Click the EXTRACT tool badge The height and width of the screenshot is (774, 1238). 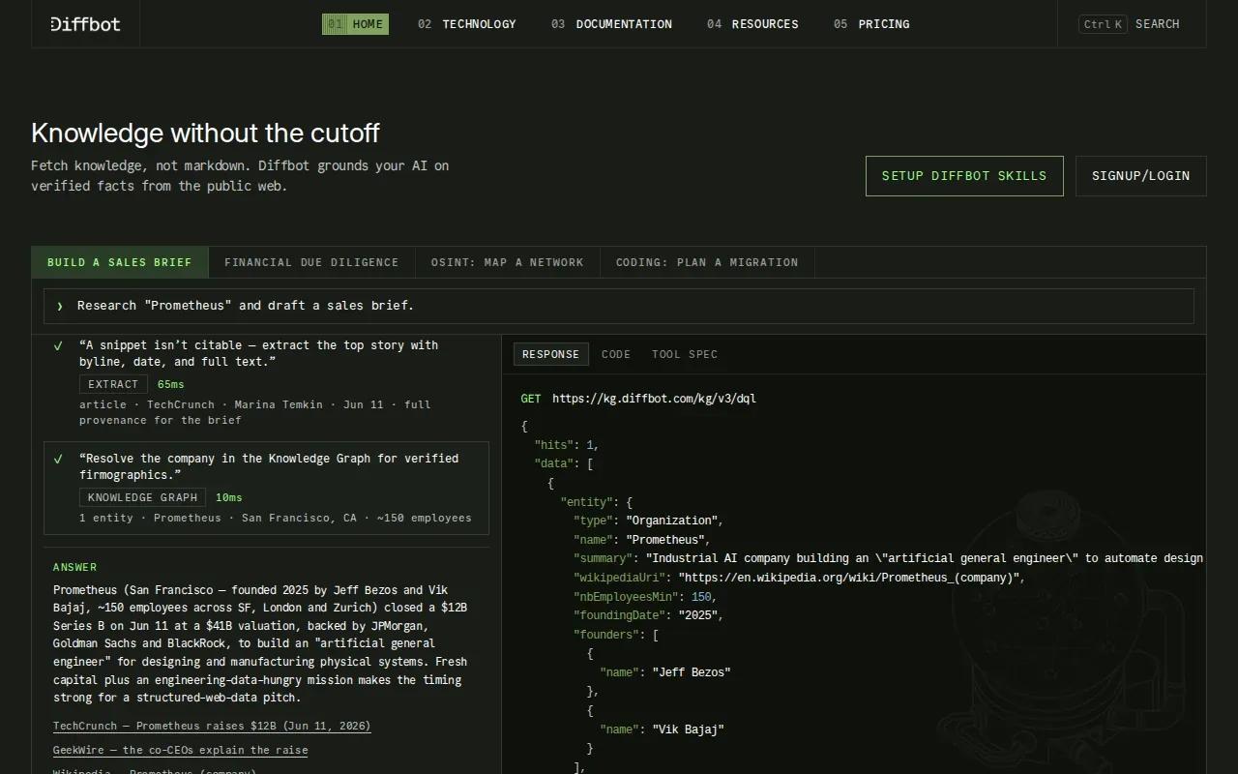point(113,384)
